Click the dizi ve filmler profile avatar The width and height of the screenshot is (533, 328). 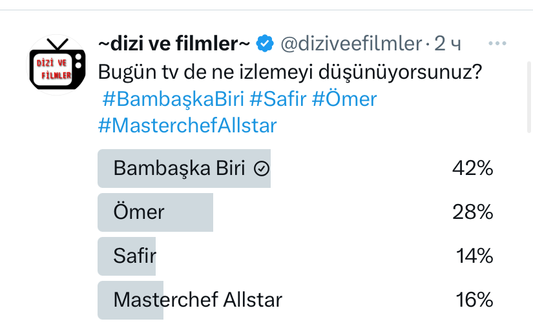57,65
